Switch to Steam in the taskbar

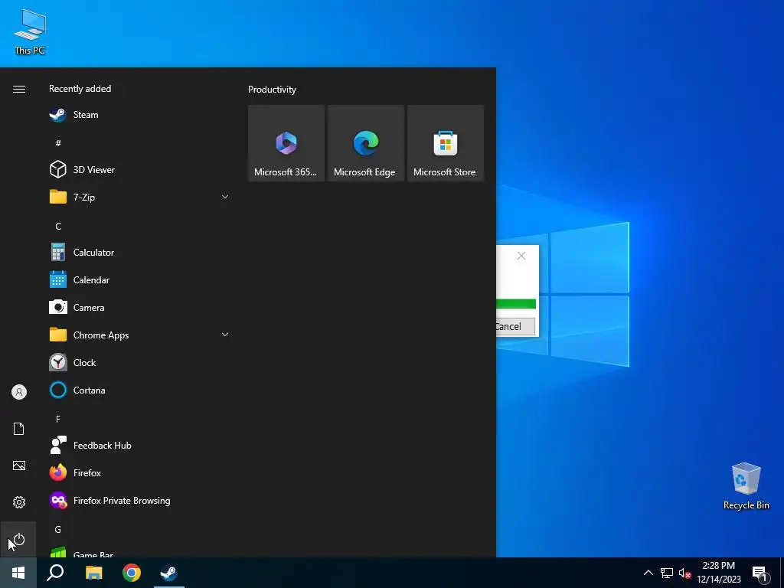click(169, 573)
